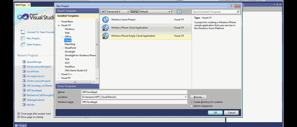Screen dimensions: 297x127
Task: Expand the Visual Basic tree node
Action: click(x=59, y=22)
